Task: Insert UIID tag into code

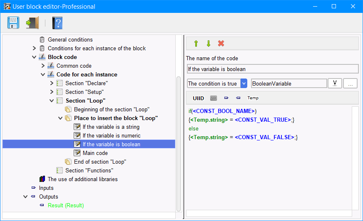Action: (199, 98)
